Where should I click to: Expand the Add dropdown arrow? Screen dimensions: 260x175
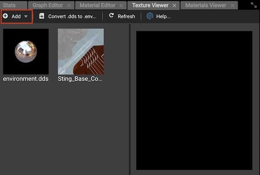pos(26,16)
